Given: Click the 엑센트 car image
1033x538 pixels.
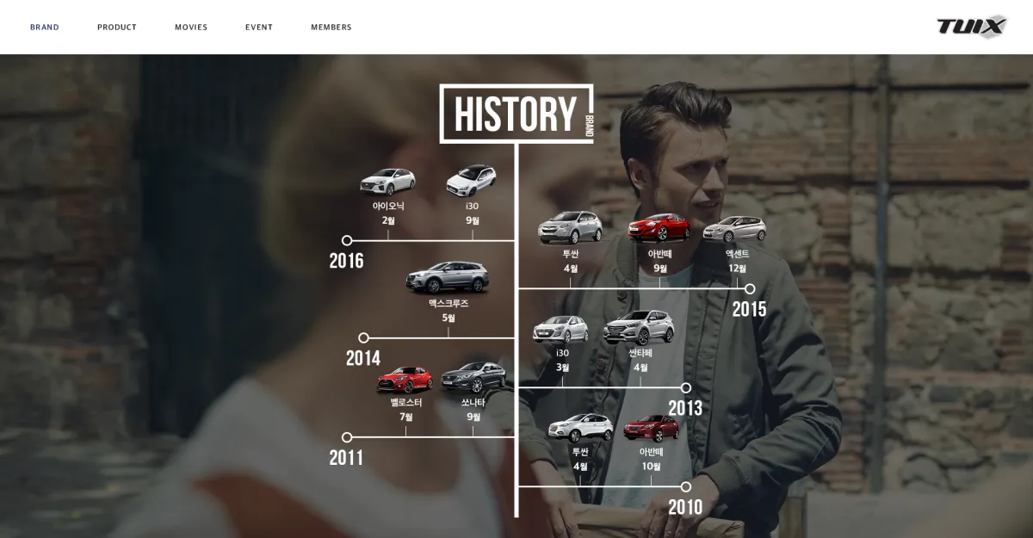Looking at the screenshot, I should click(x=735, y=229).
